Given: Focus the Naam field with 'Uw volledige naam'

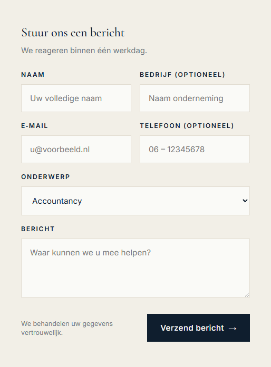Looking at the screenshot, I should (x=76, y=98).
